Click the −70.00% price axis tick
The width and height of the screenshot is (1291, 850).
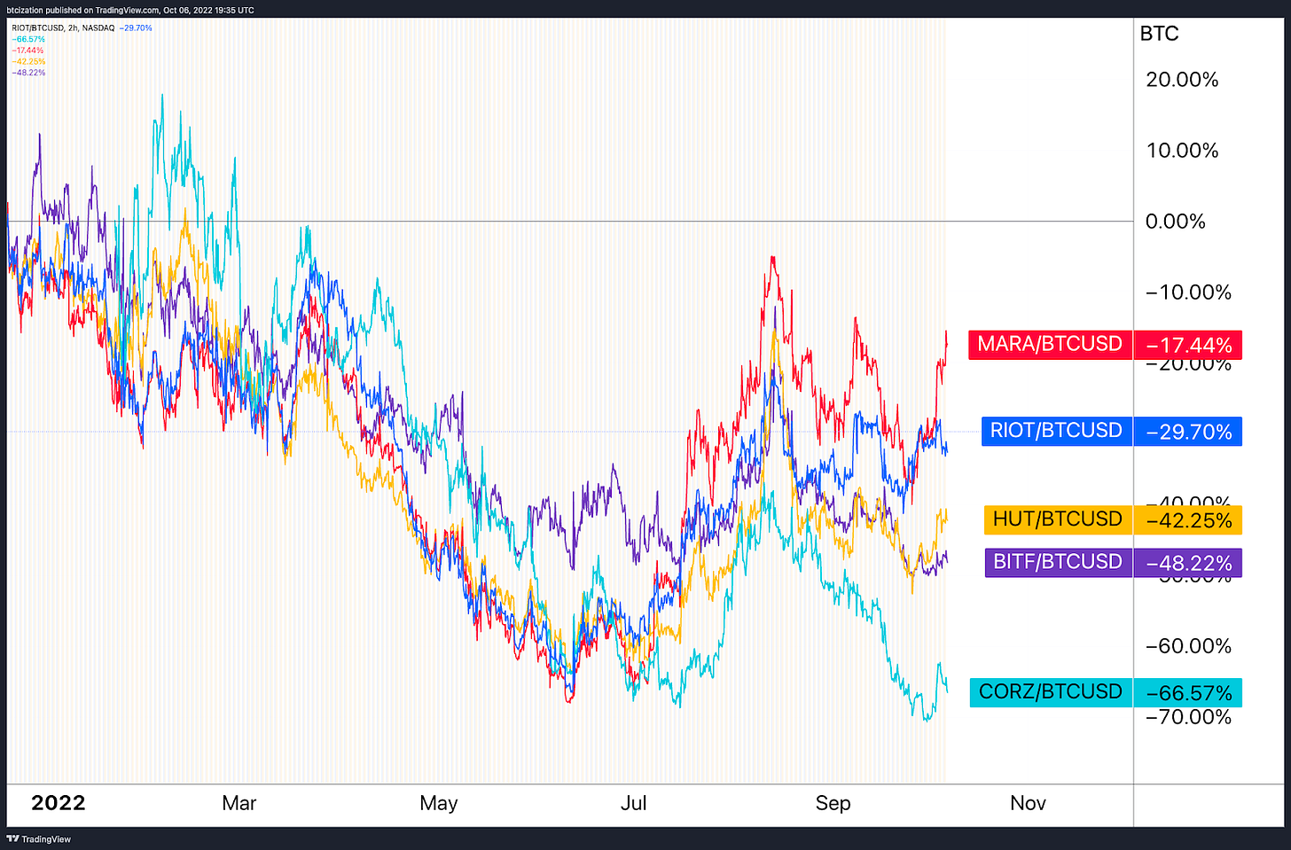click(1188, 717)
